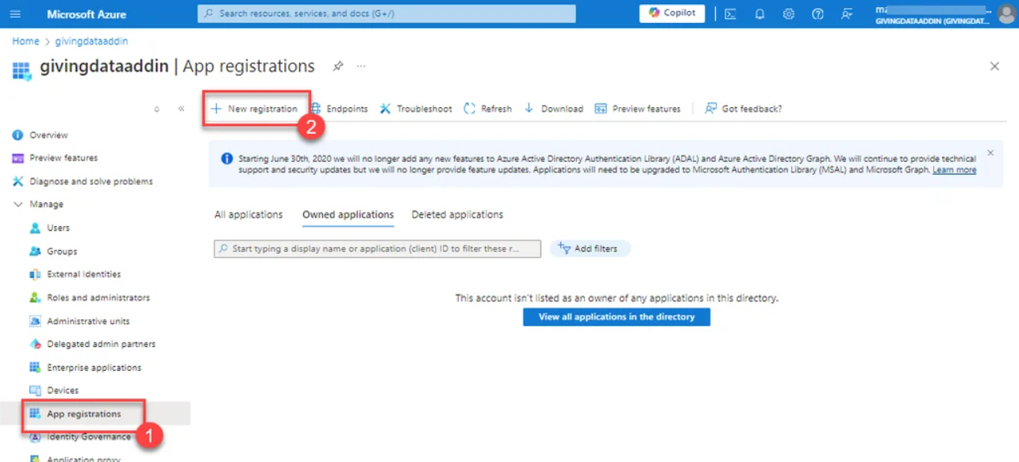Click the Users person icon
This screenshot has width=1019, height=462.
(35, 228)
